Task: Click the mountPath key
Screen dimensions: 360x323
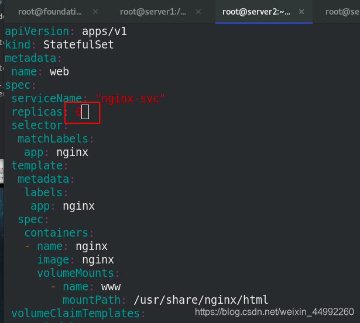Action: 91,300
